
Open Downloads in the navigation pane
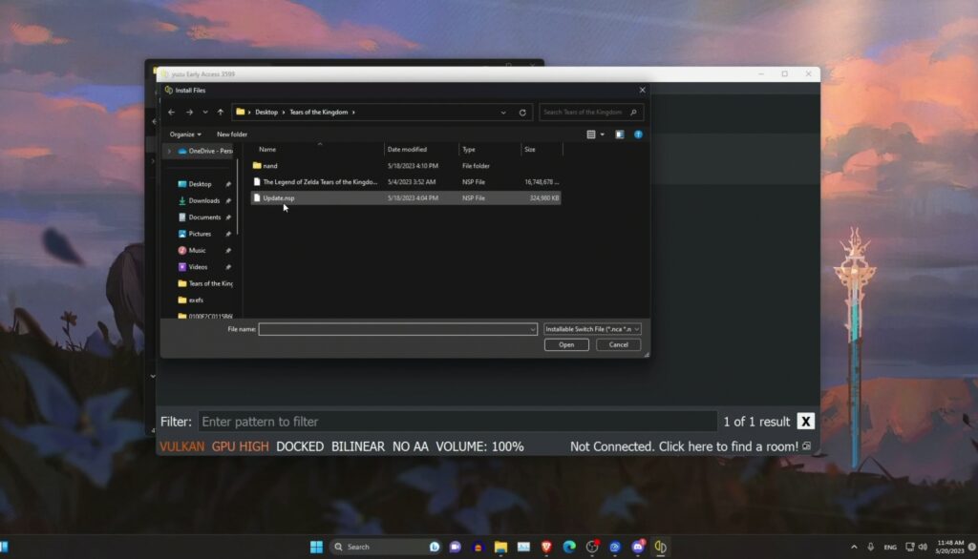coord(204,200)
